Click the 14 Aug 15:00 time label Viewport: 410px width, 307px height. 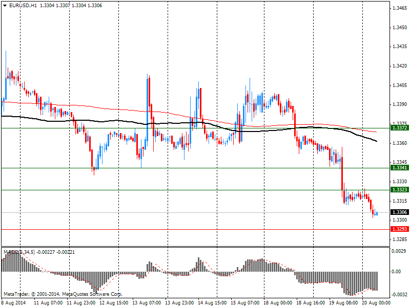[212, 303]
